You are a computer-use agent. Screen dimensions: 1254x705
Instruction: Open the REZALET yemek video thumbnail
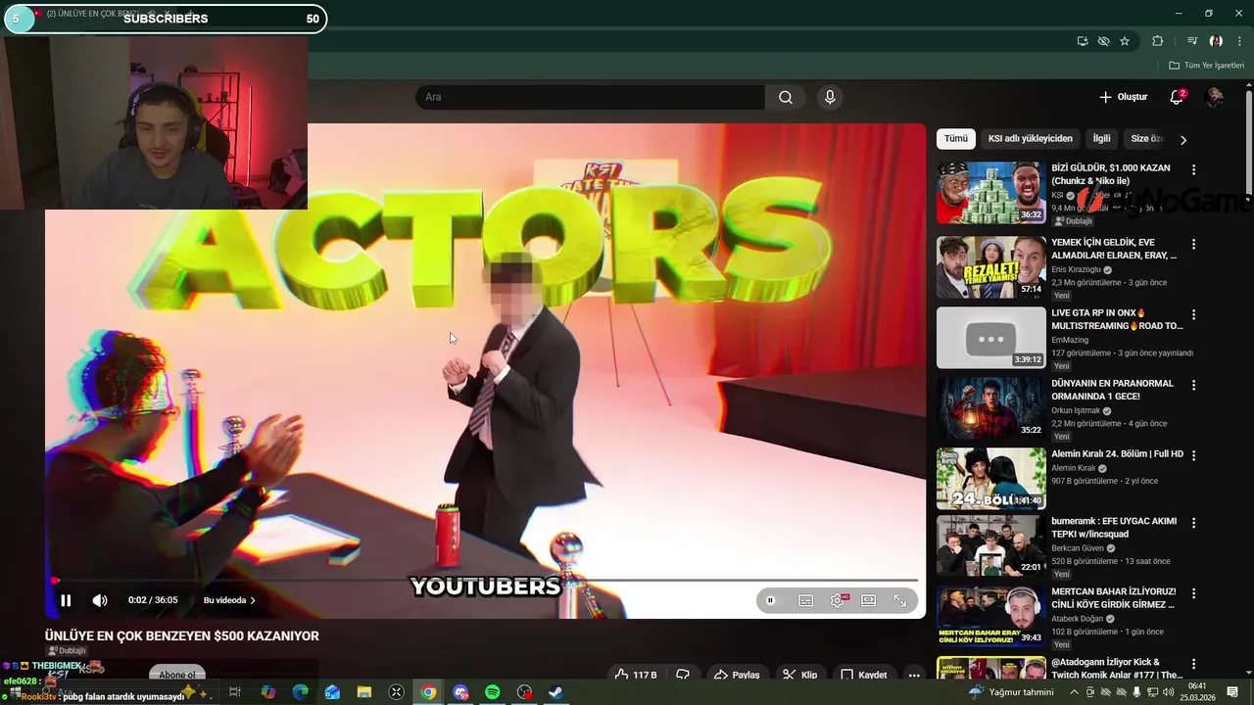tap(990, 267)
